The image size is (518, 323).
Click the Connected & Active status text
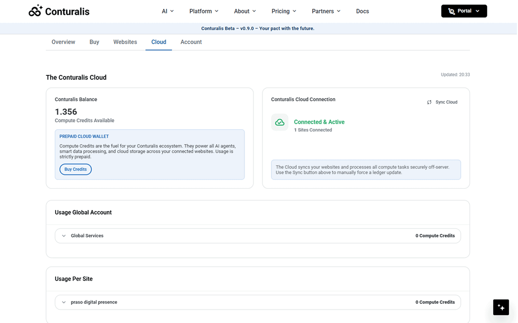point(319,122)
